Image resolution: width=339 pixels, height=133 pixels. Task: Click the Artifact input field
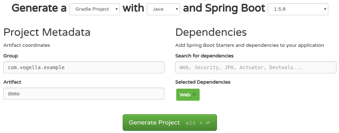click(84, 94)
